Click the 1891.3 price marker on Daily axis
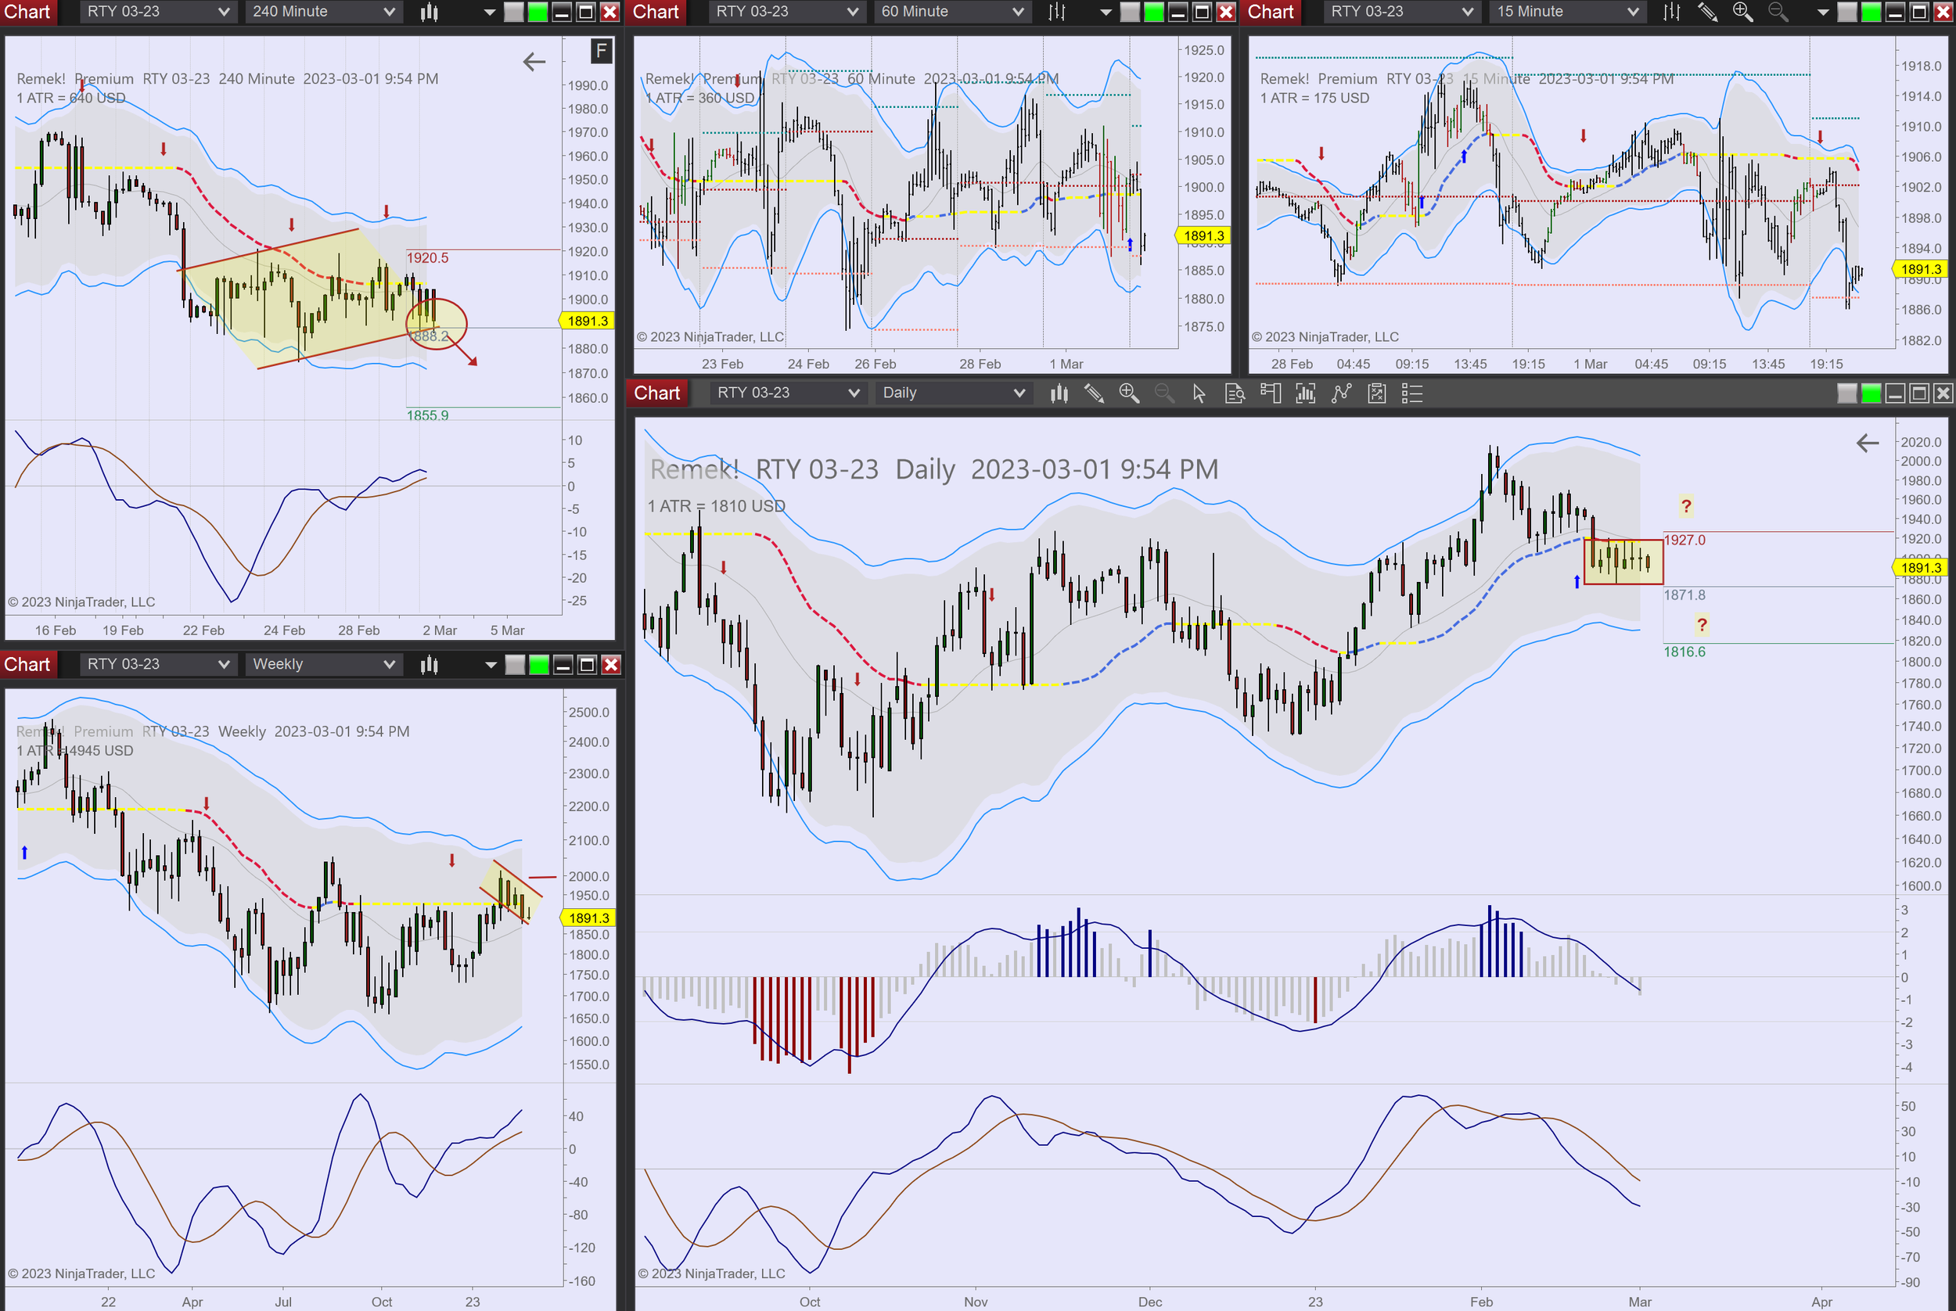 click(1920, 568)
